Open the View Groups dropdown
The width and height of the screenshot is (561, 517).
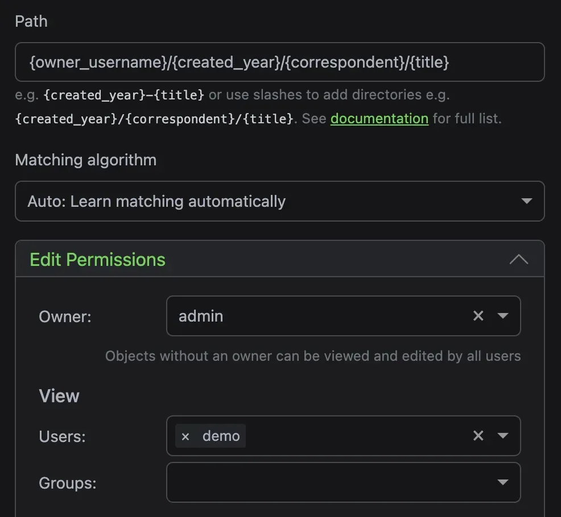click(344, 482)
